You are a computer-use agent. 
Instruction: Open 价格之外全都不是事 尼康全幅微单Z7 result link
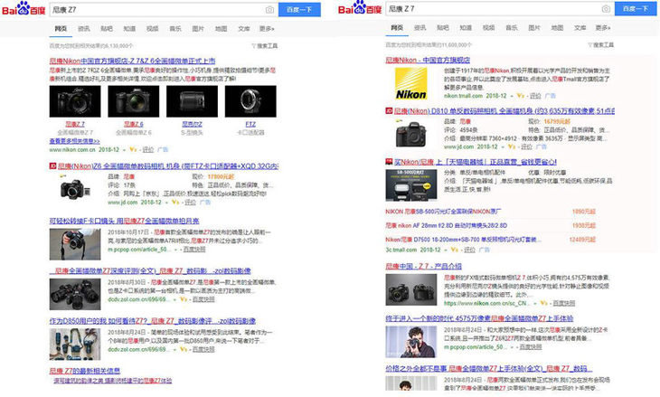pos(489,369)
